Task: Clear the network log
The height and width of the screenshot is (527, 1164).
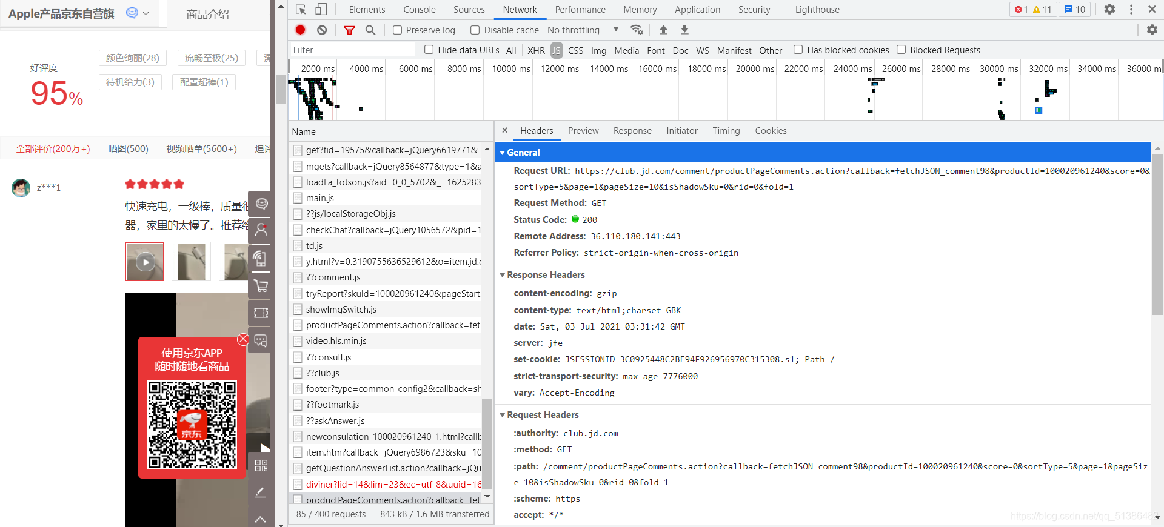Action: 322,30
